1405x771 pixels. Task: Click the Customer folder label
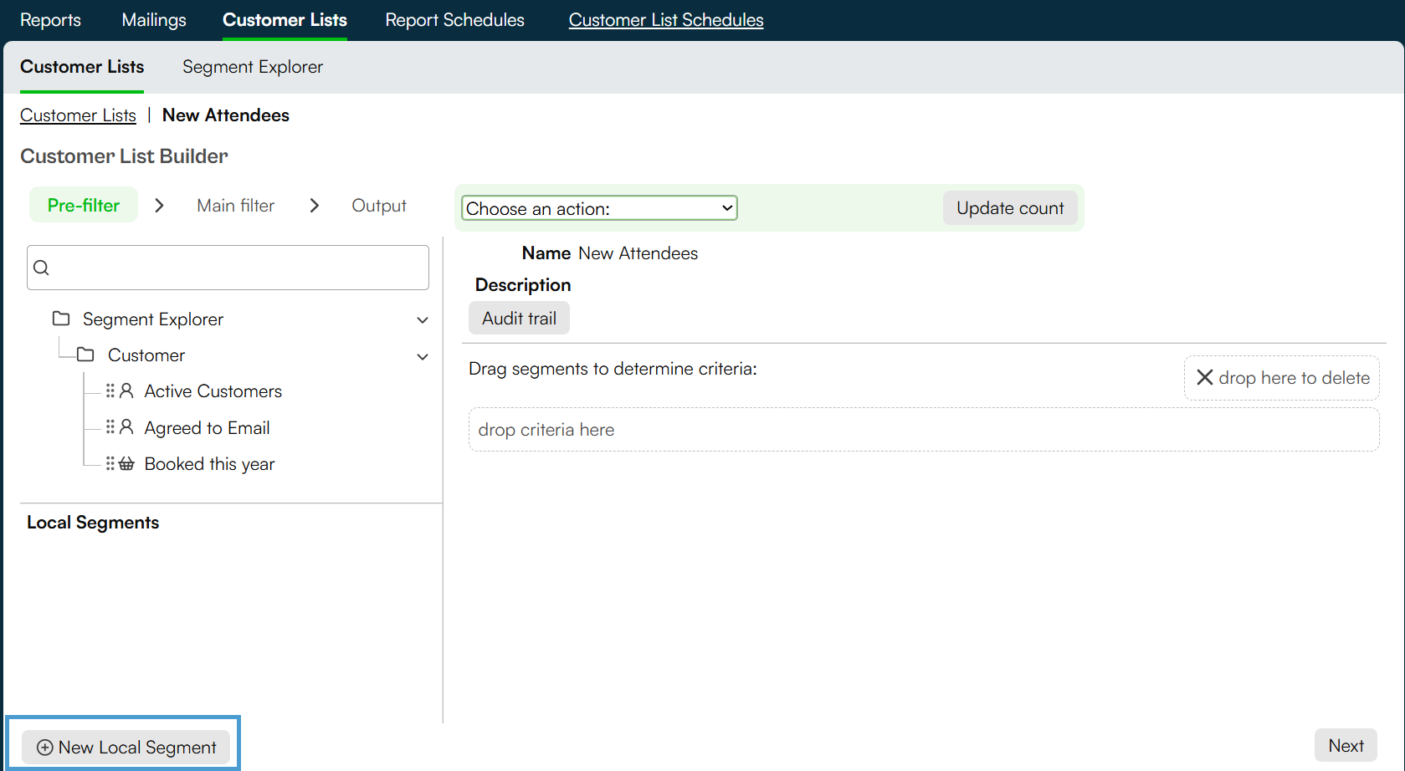tap(146, 355)
